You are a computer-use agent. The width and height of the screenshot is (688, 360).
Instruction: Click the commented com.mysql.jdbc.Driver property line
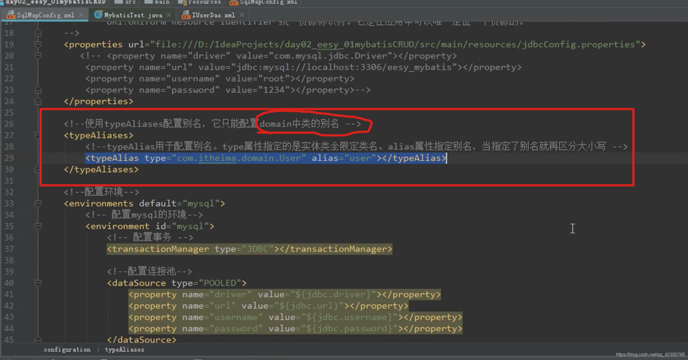coord(269,56)
